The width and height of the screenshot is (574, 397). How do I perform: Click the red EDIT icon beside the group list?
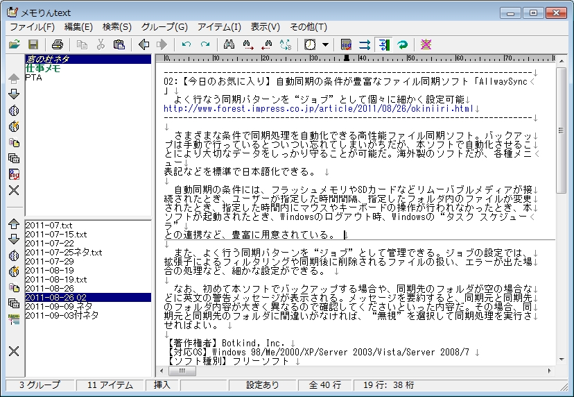(x=14, y=174)
